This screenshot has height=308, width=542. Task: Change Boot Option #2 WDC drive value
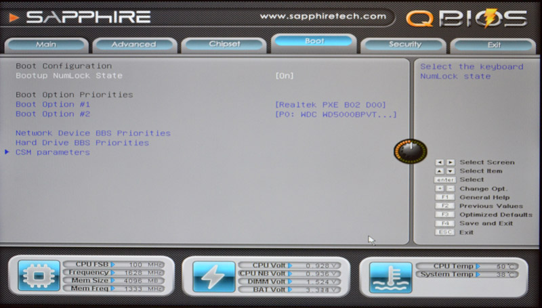pos(335,114)
